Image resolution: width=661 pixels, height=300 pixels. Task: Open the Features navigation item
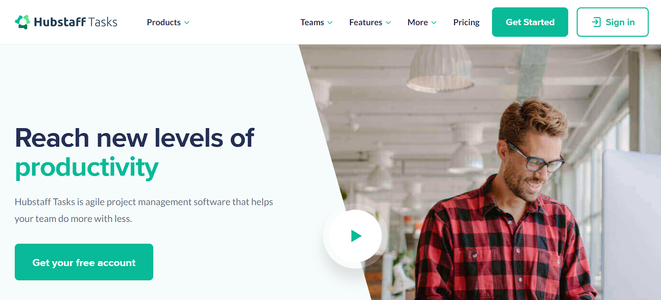point(366,22)
